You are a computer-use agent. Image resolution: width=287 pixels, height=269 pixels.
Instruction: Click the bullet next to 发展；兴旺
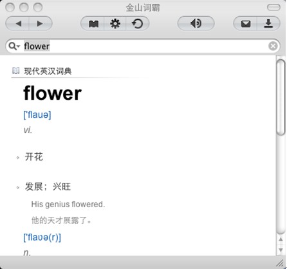pyautogui.click(x=18, y=188)
